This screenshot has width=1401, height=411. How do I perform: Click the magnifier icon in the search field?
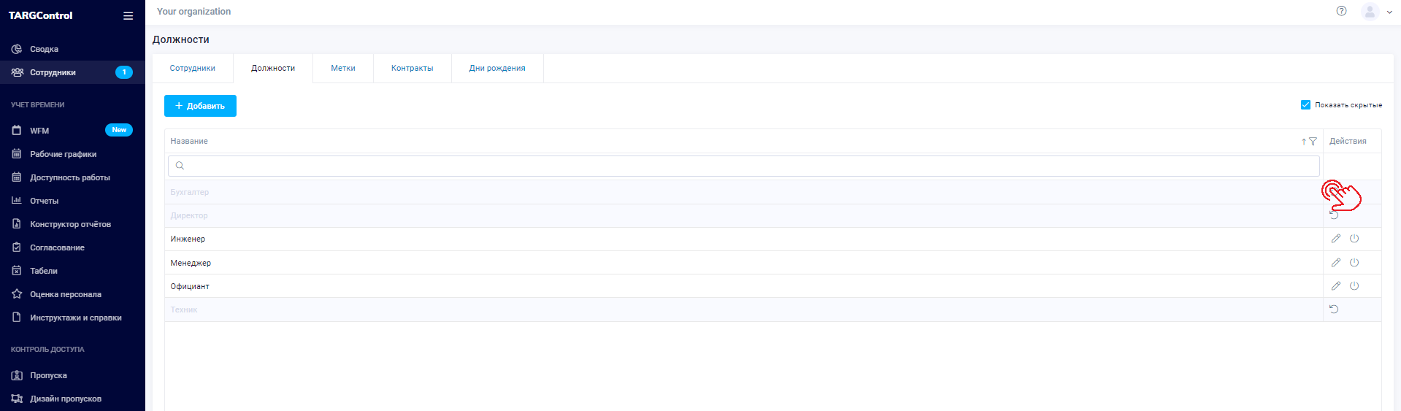point(180,166)
